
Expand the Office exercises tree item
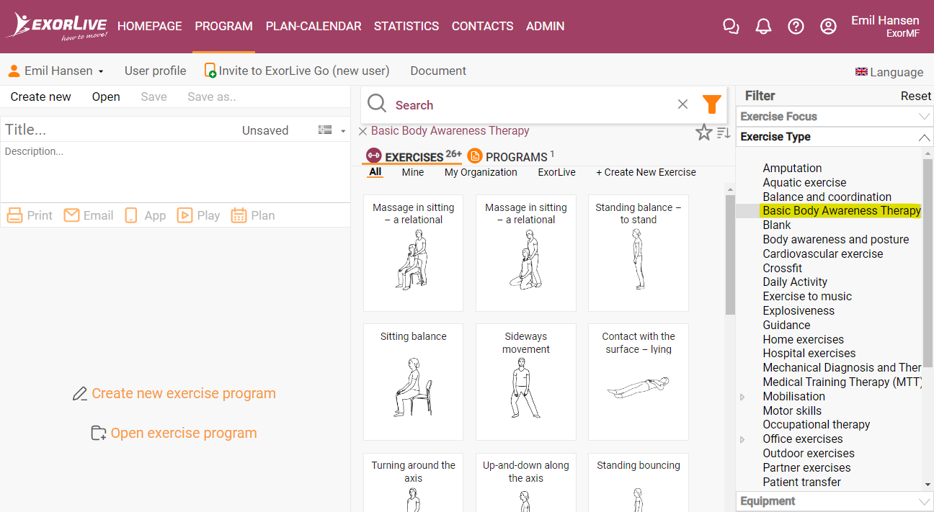742,439
